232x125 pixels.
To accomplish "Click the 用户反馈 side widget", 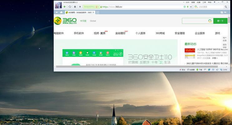I will coord(225,39).
